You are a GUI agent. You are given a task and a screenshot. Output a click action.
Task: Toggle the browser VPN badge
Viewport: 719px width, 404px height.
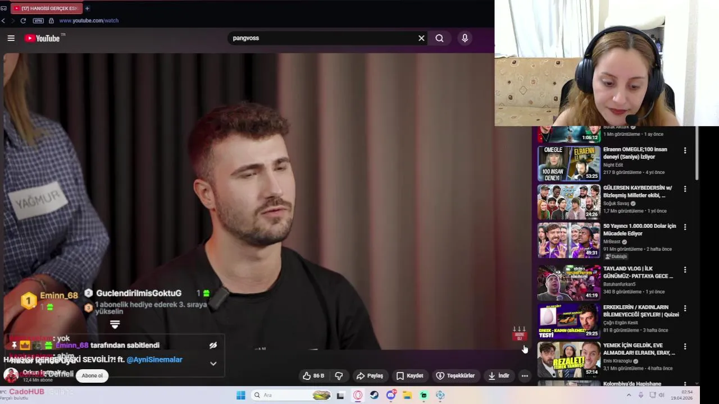coord(38,21)
